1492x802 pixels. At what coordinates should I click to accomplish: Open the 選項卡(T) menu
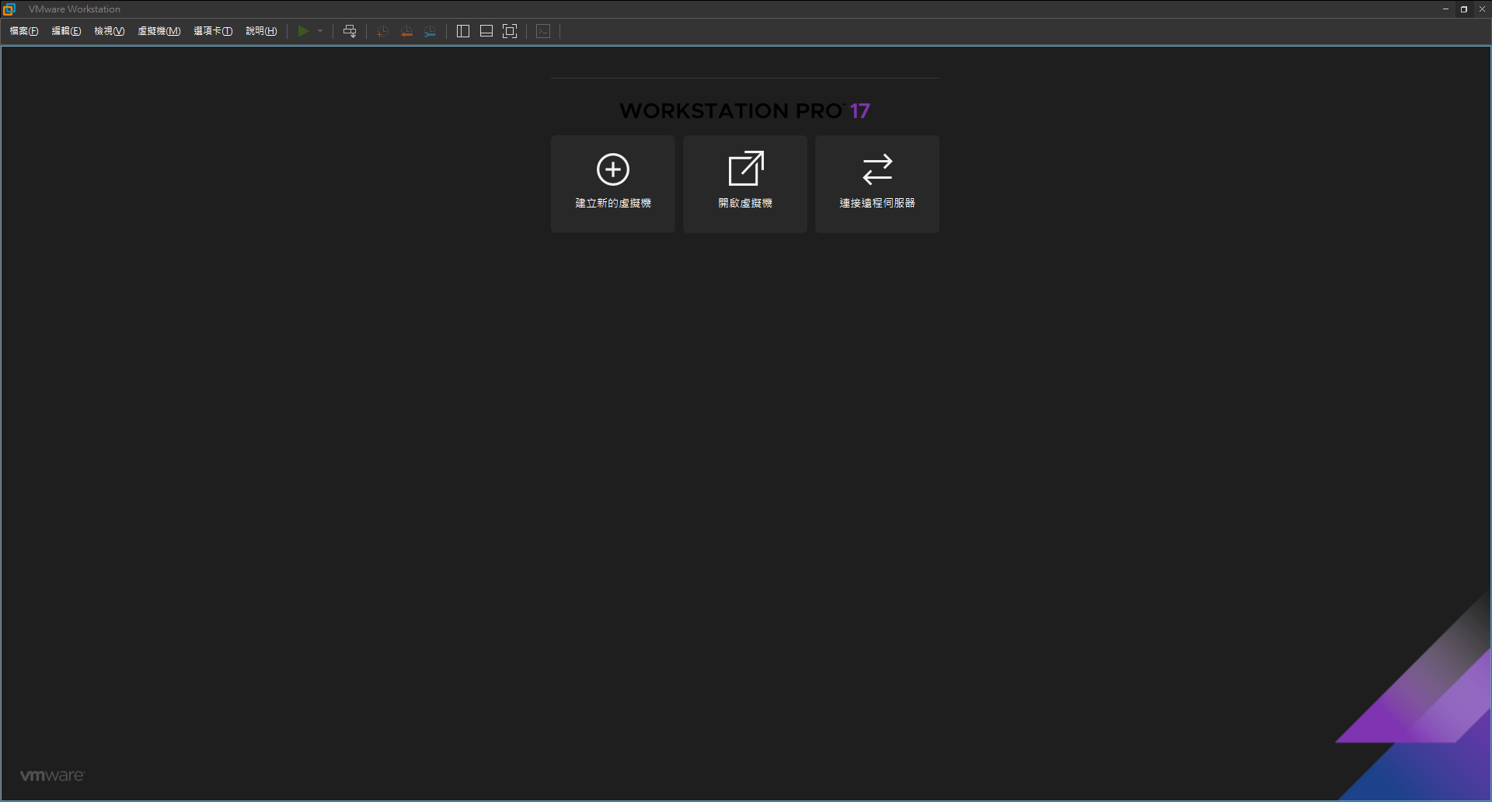coord(213,31)
